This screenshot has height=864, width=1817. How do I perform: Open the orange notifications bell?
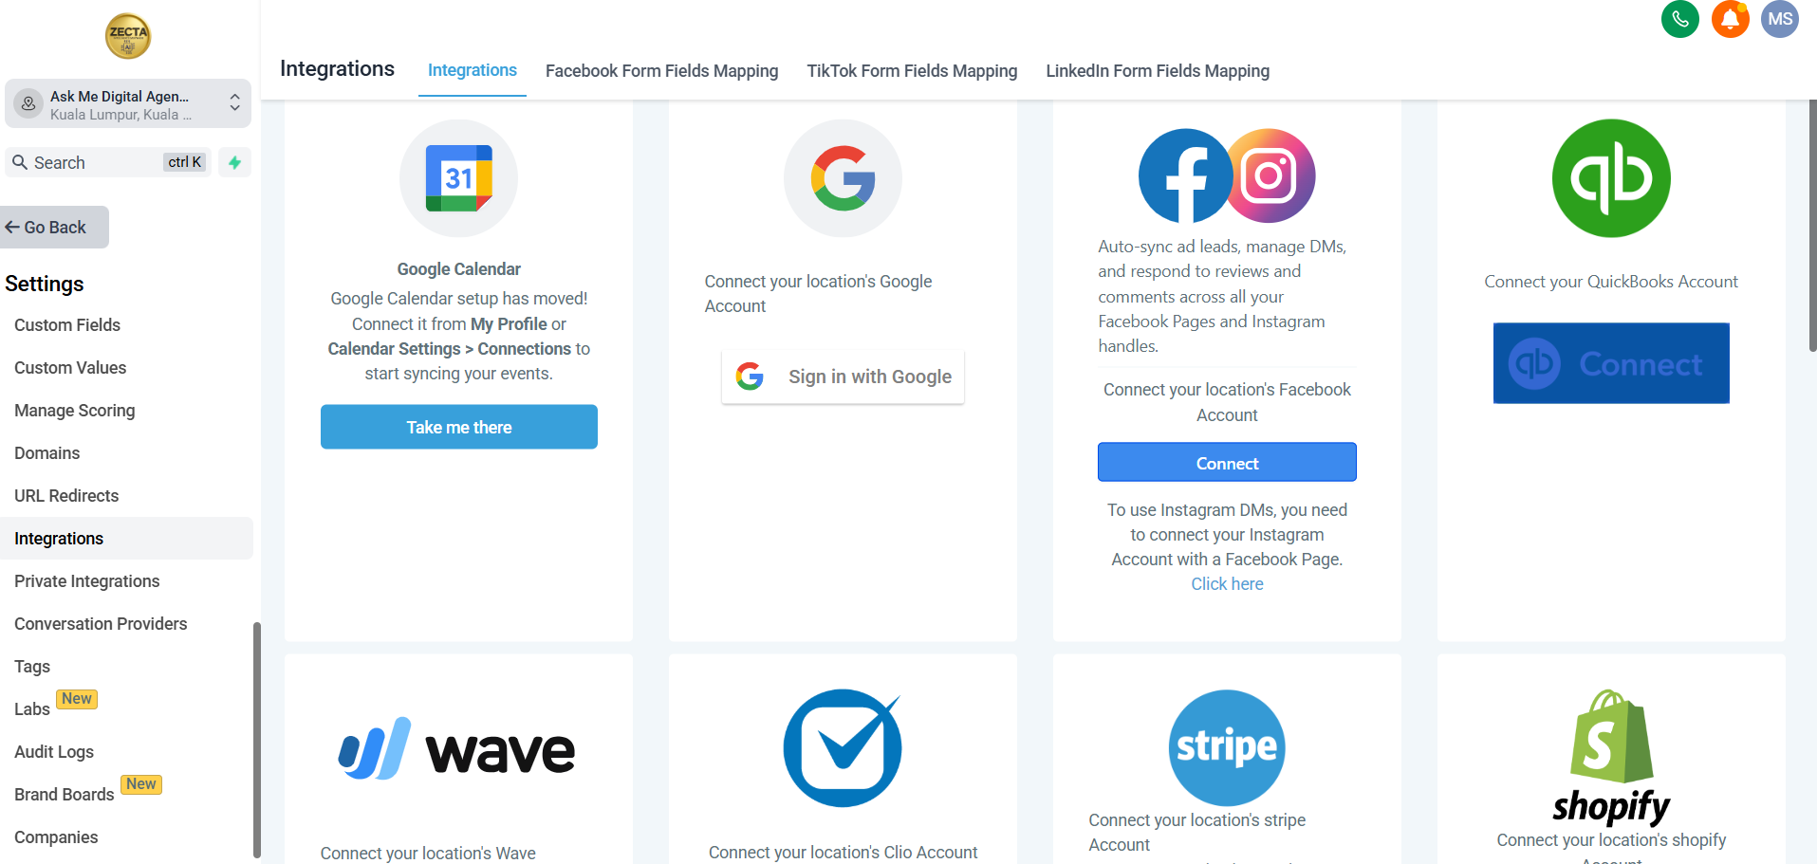click(1730, 19)
